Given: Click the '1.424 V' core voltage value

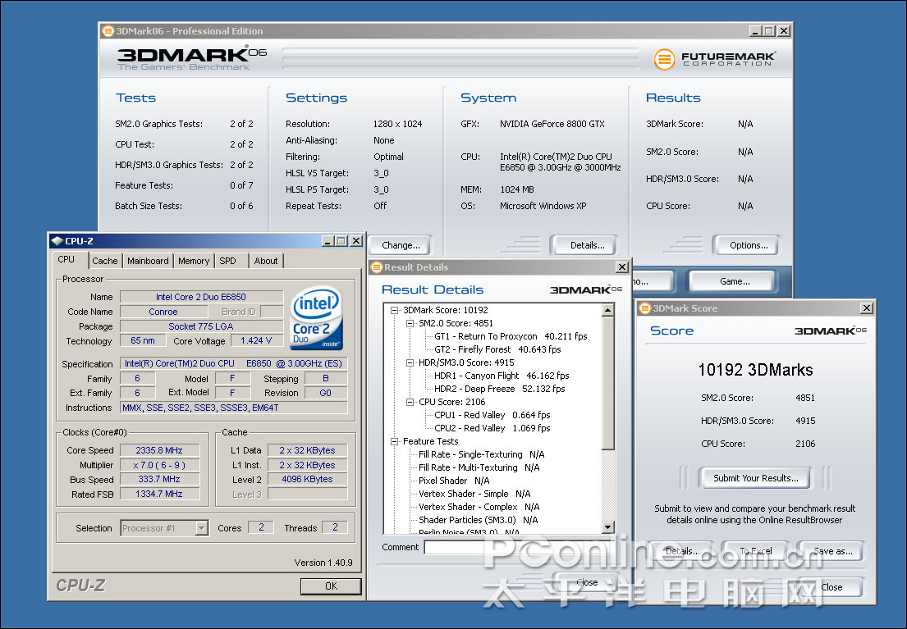Looking at the screenshot, I should point(256,340).
